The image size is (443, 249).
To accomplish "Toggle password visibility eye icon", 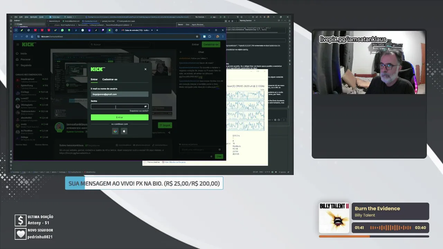I will (145, 107).
